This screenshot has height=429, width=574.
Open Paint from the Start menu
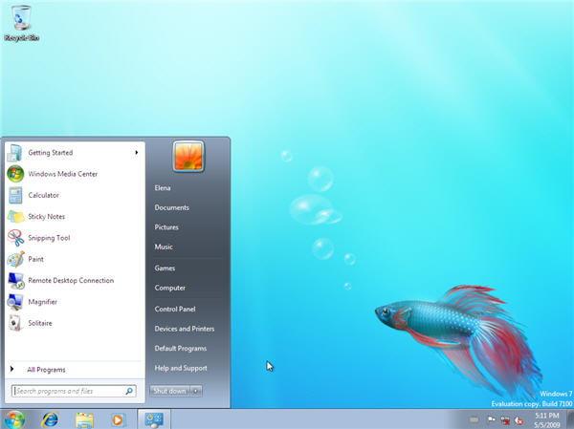pos(35,259)
